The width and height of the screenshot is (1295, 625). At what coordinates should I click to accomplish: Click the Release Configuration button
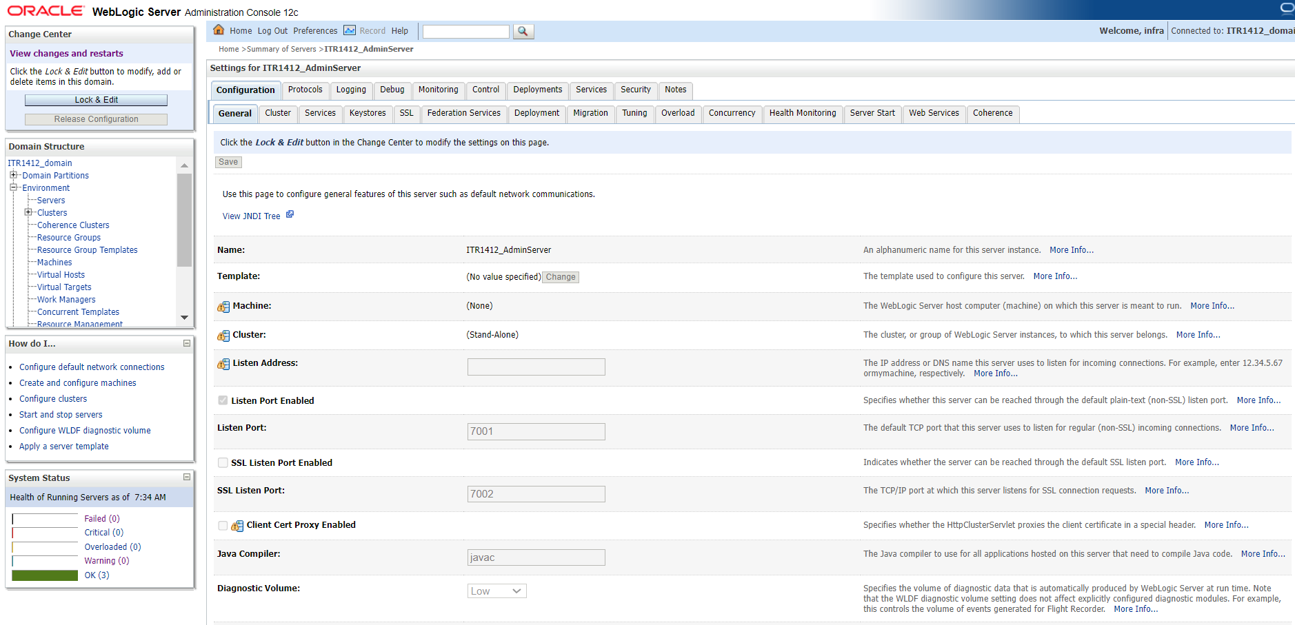[x=97, y=119]
